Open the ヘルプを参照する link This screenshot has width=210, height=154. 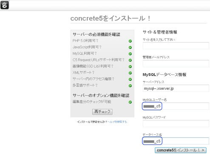(117, 122)
